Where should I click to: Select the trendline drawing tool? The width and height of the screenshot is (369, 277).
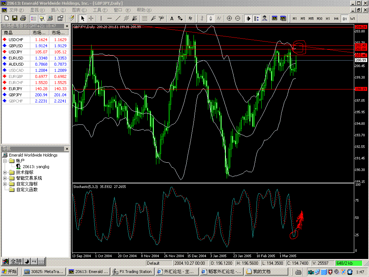click(x=118, y=18)
